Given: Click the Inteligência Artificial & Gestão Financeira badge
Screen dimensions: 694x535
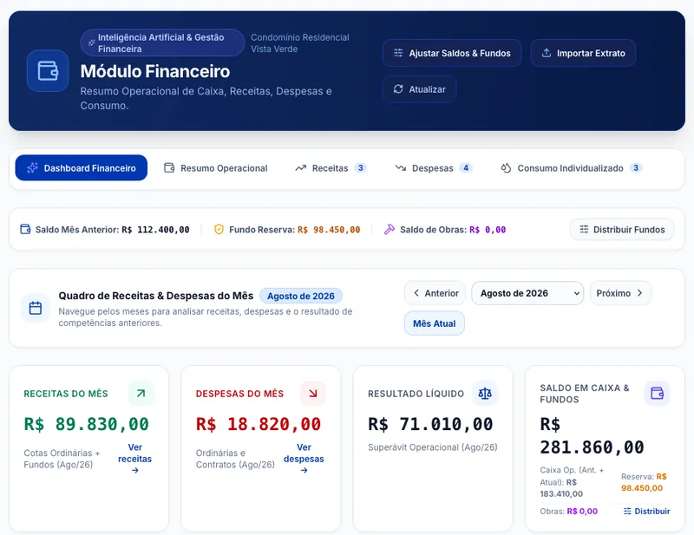Looking at the screenshot, I should click(162, 43).
